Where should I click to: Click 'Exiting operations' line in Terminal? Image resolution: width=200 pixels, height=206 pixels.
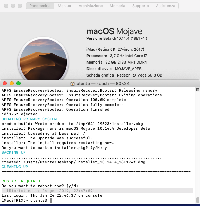[82, 95]
